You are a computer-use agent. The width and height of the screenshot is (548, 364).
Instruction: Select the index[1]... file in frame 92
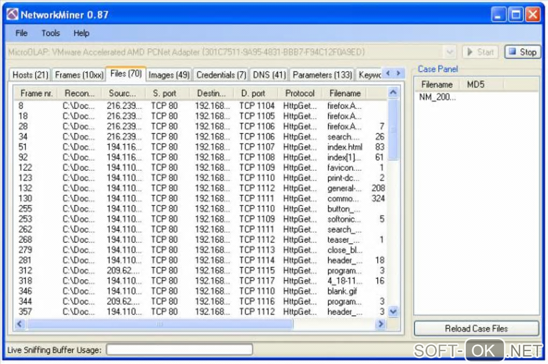click(x=201, y=157)
